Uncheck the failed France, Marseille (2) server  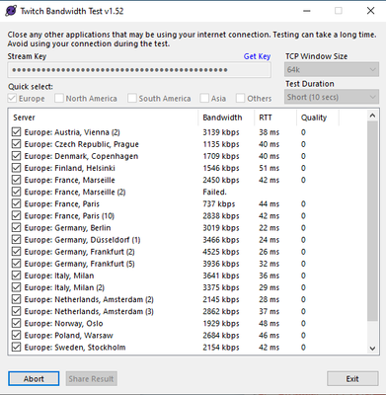click(16, 192)
